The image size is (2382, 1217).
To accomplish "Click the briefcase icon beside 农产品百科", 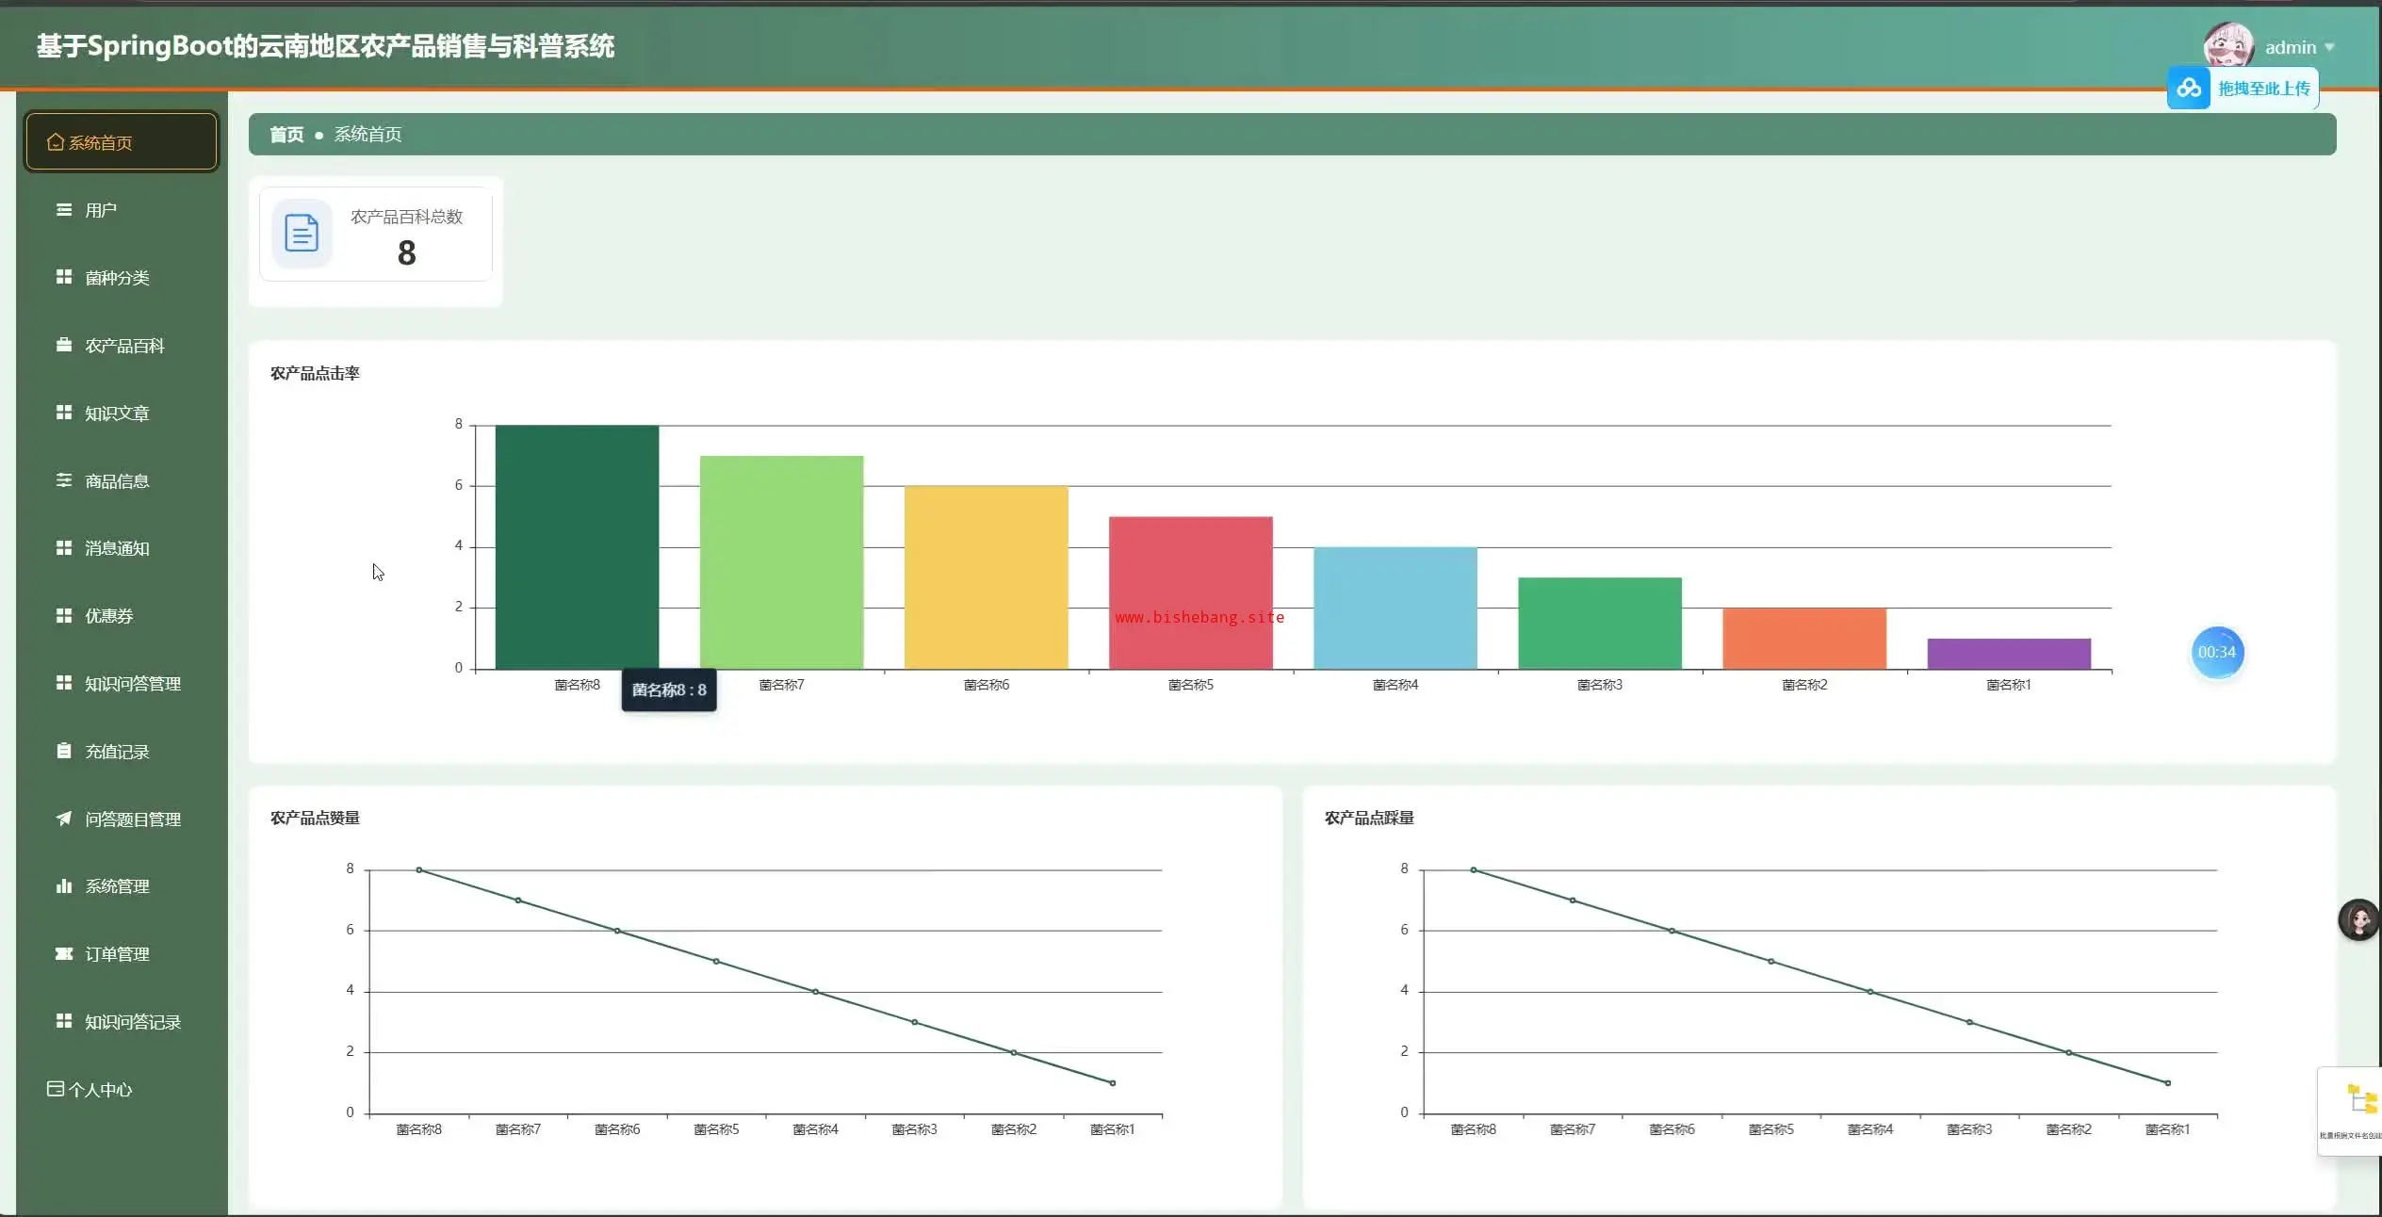I will click(x=64, y=345).
